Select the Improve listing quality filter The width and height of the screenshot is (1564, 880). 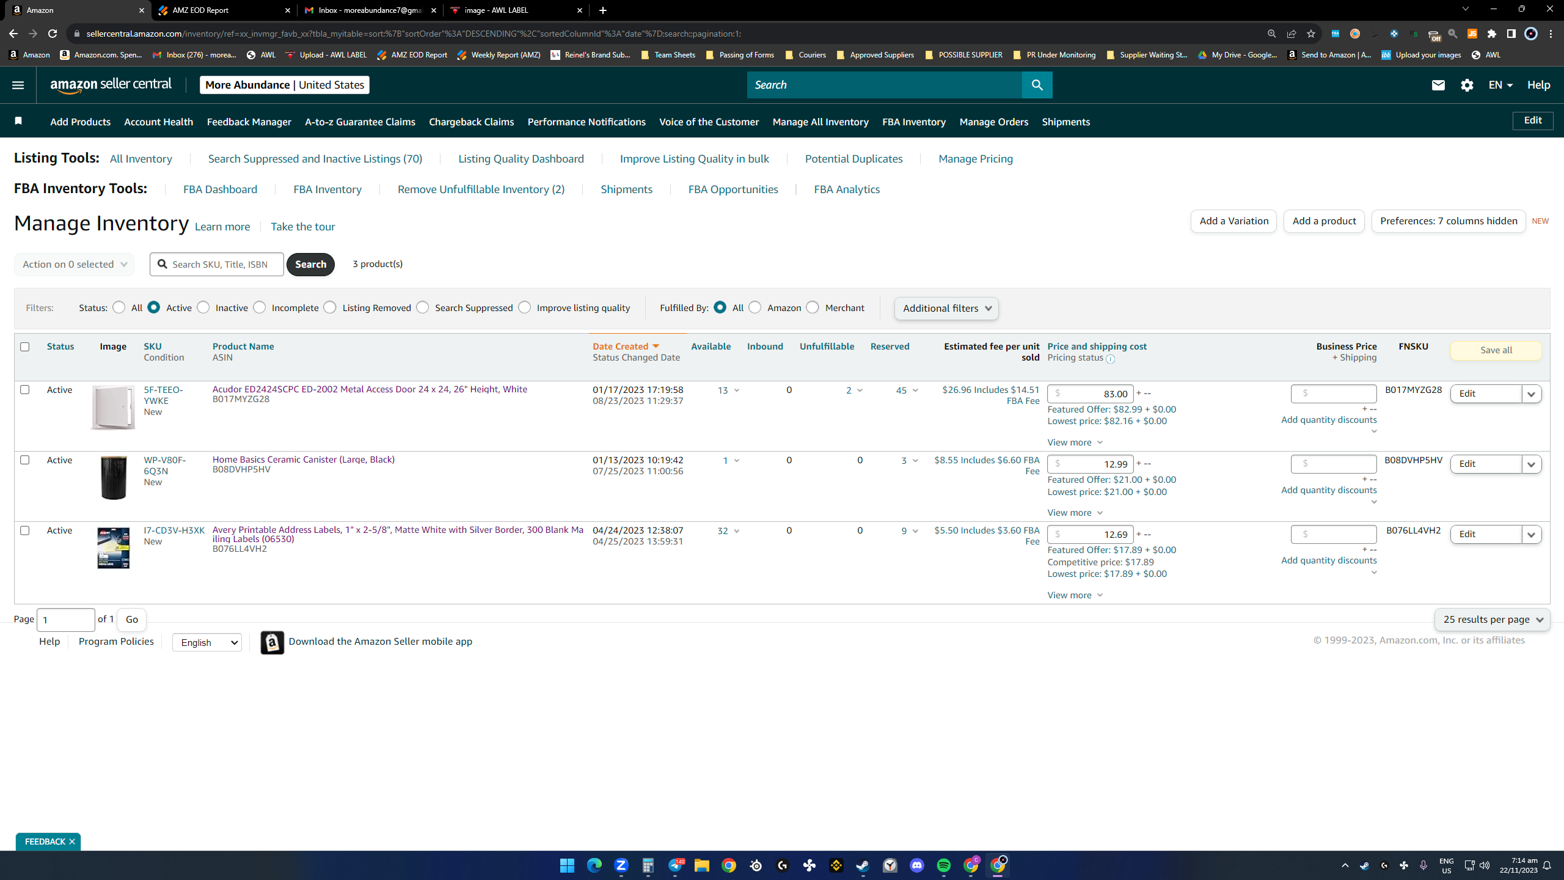pos(525,307)
